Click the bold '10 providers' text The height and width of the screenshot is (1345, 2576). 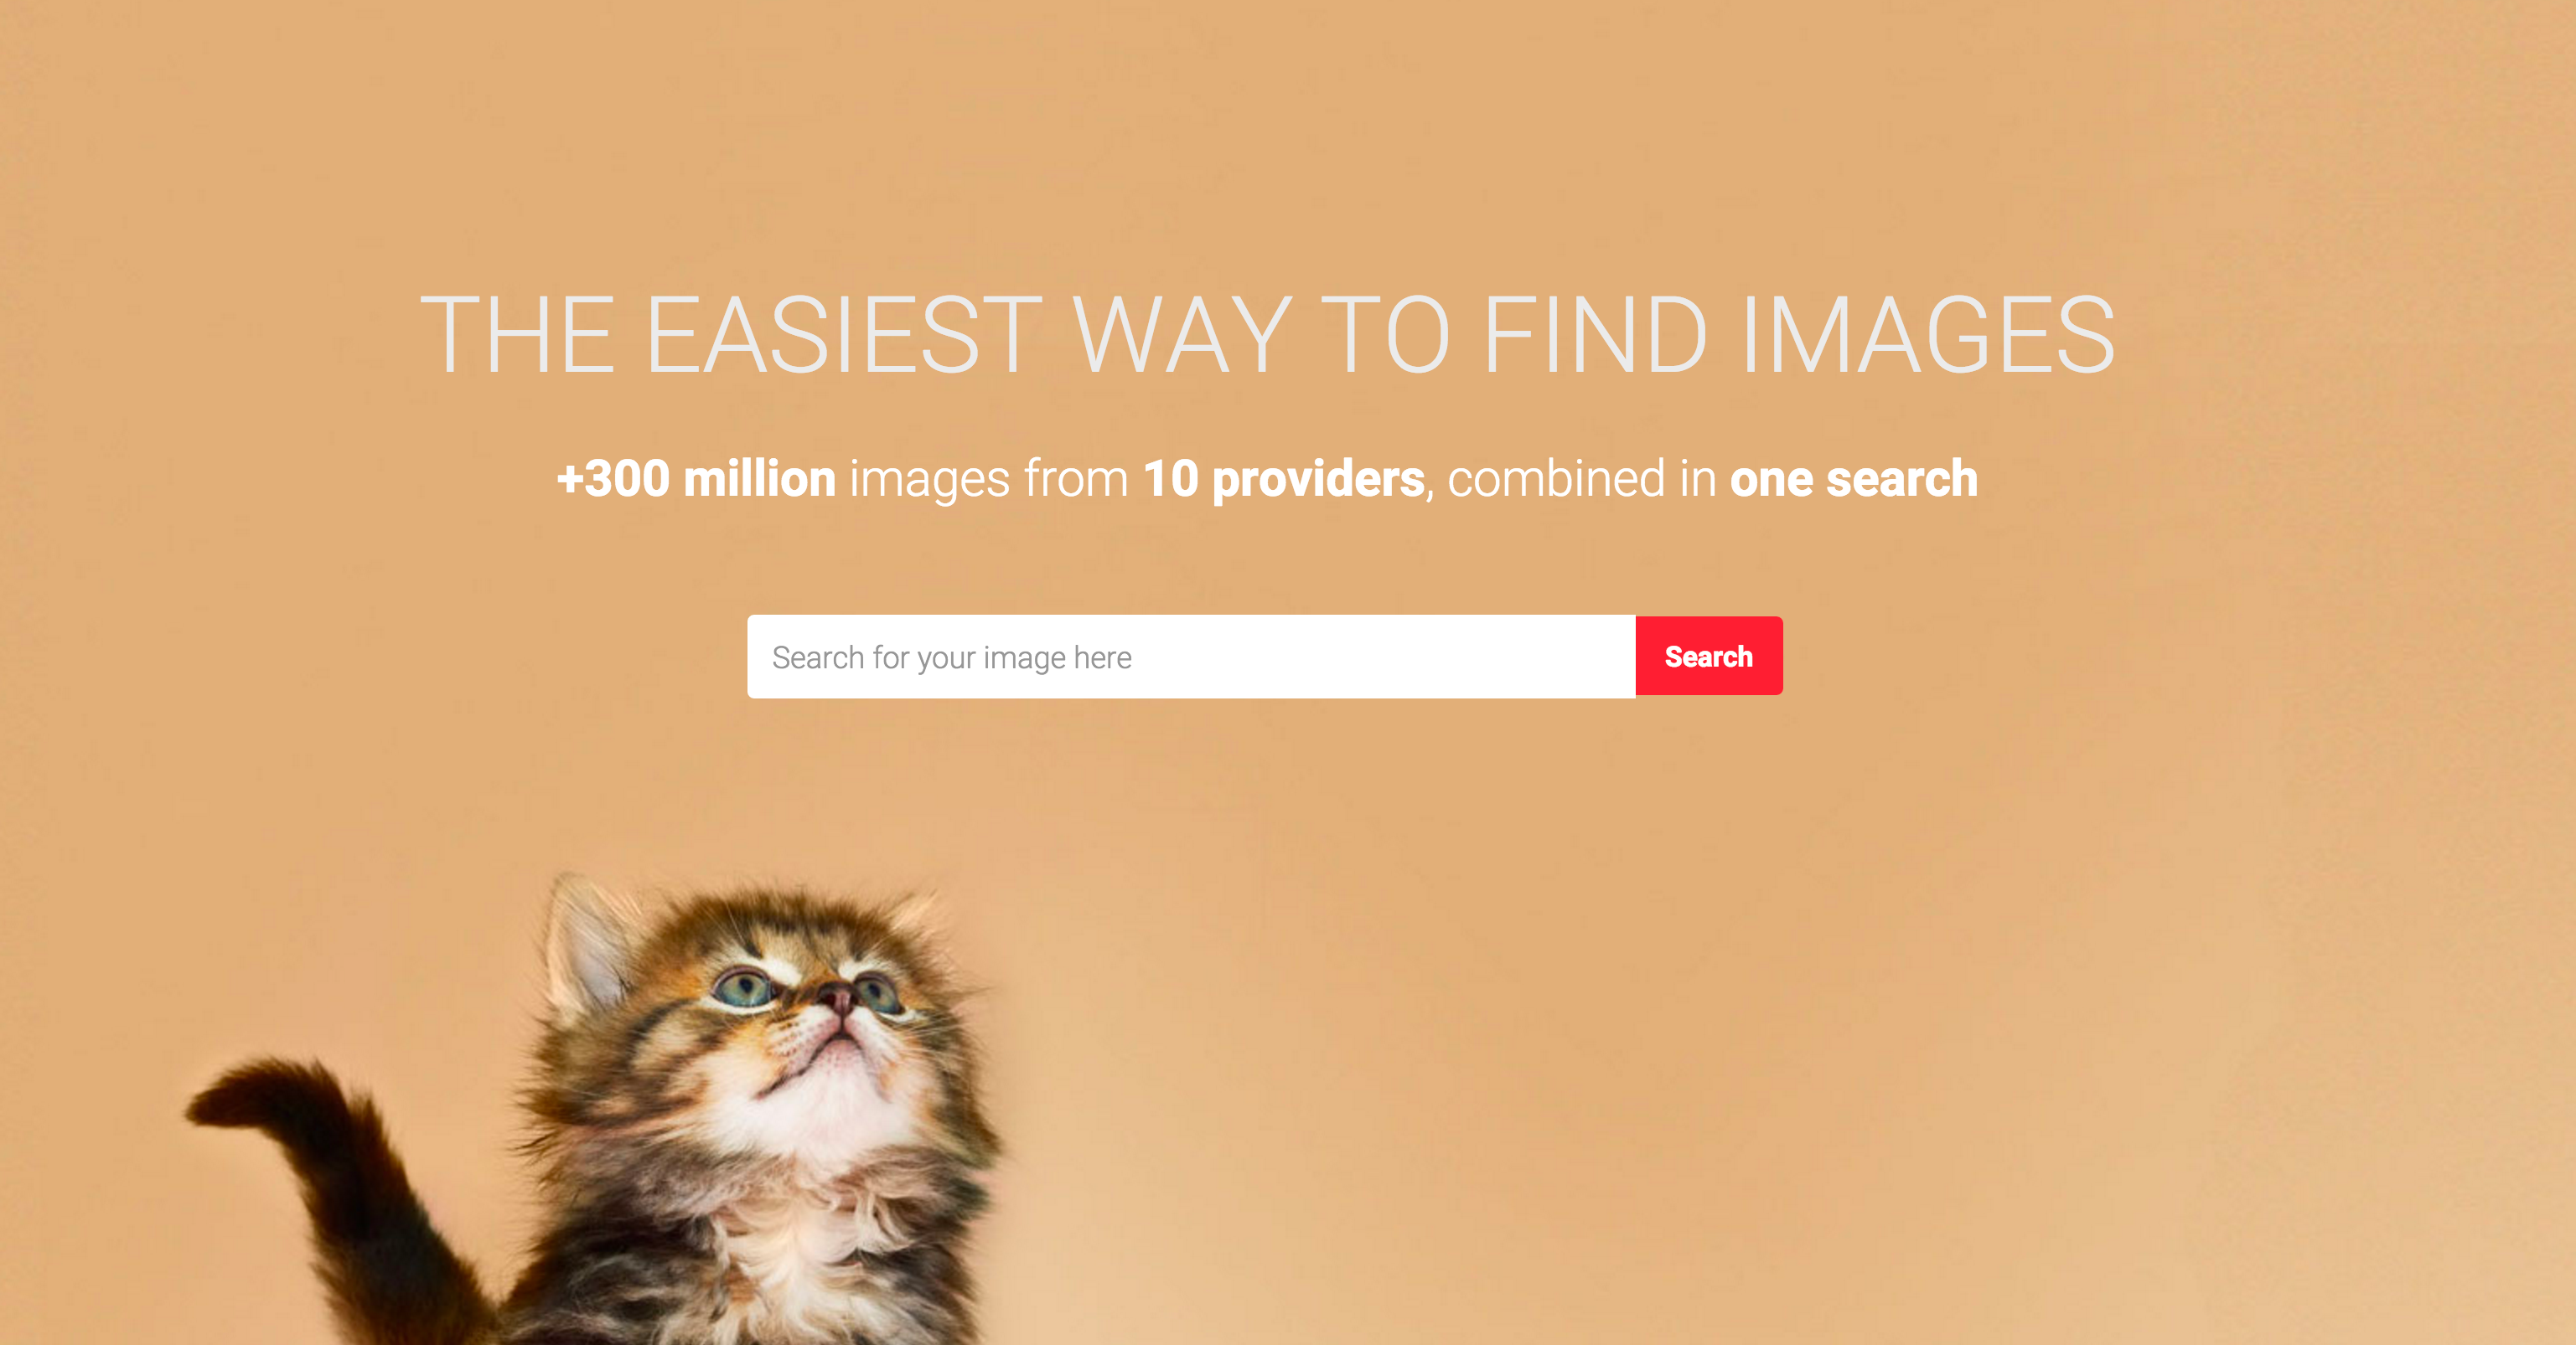point(1283,479)
